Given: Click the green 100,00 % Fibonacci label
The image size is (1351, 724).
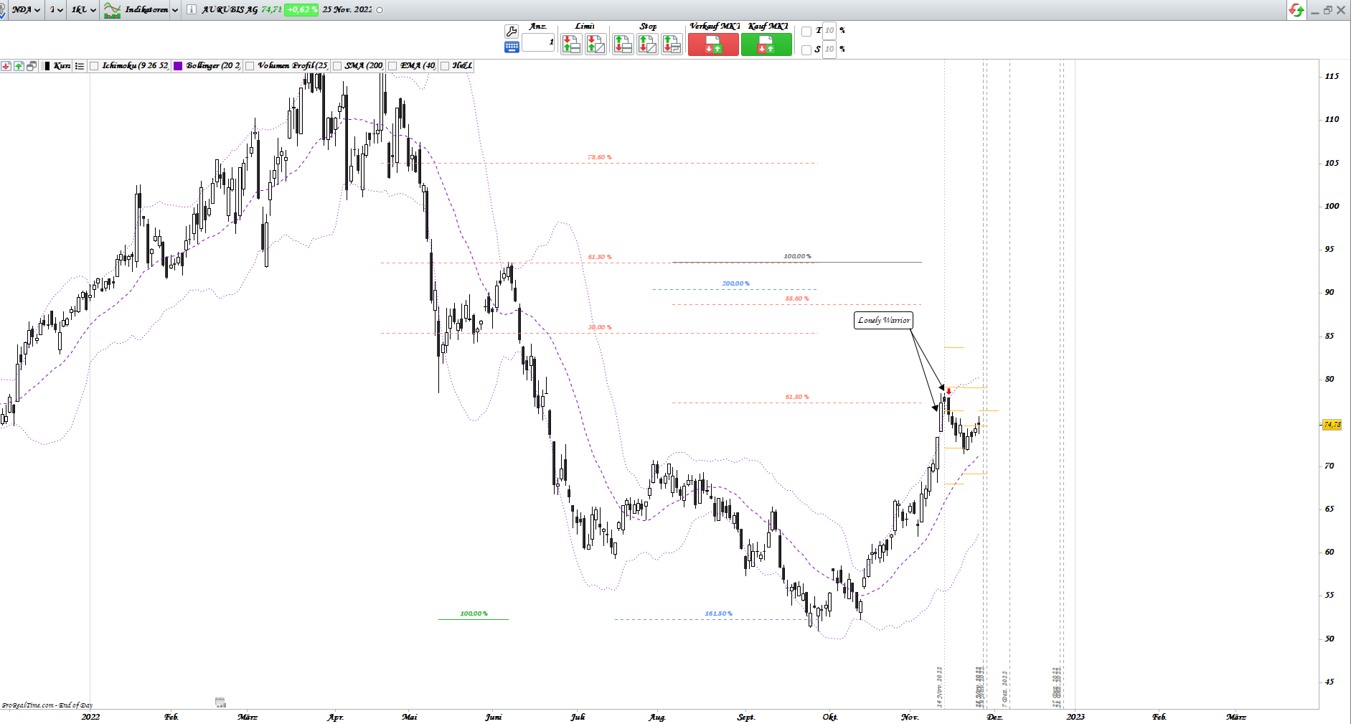Looking at the screenshot, I should pyautogui.click(x=474, y=613).
